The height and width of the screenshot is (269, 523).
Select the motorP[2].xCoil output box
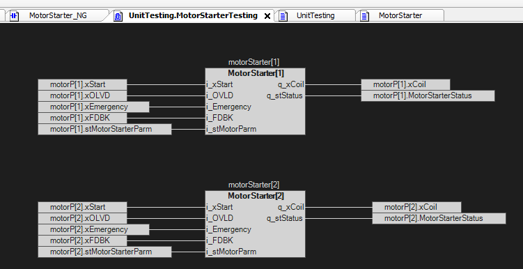[x=417, y=207]
